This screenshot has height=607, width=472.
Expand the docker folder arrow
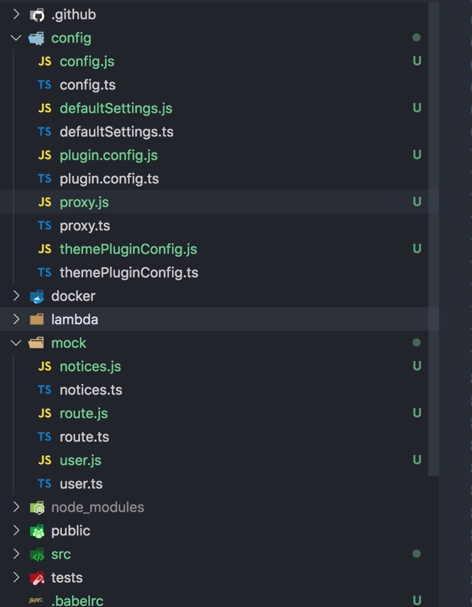[16, 296]
